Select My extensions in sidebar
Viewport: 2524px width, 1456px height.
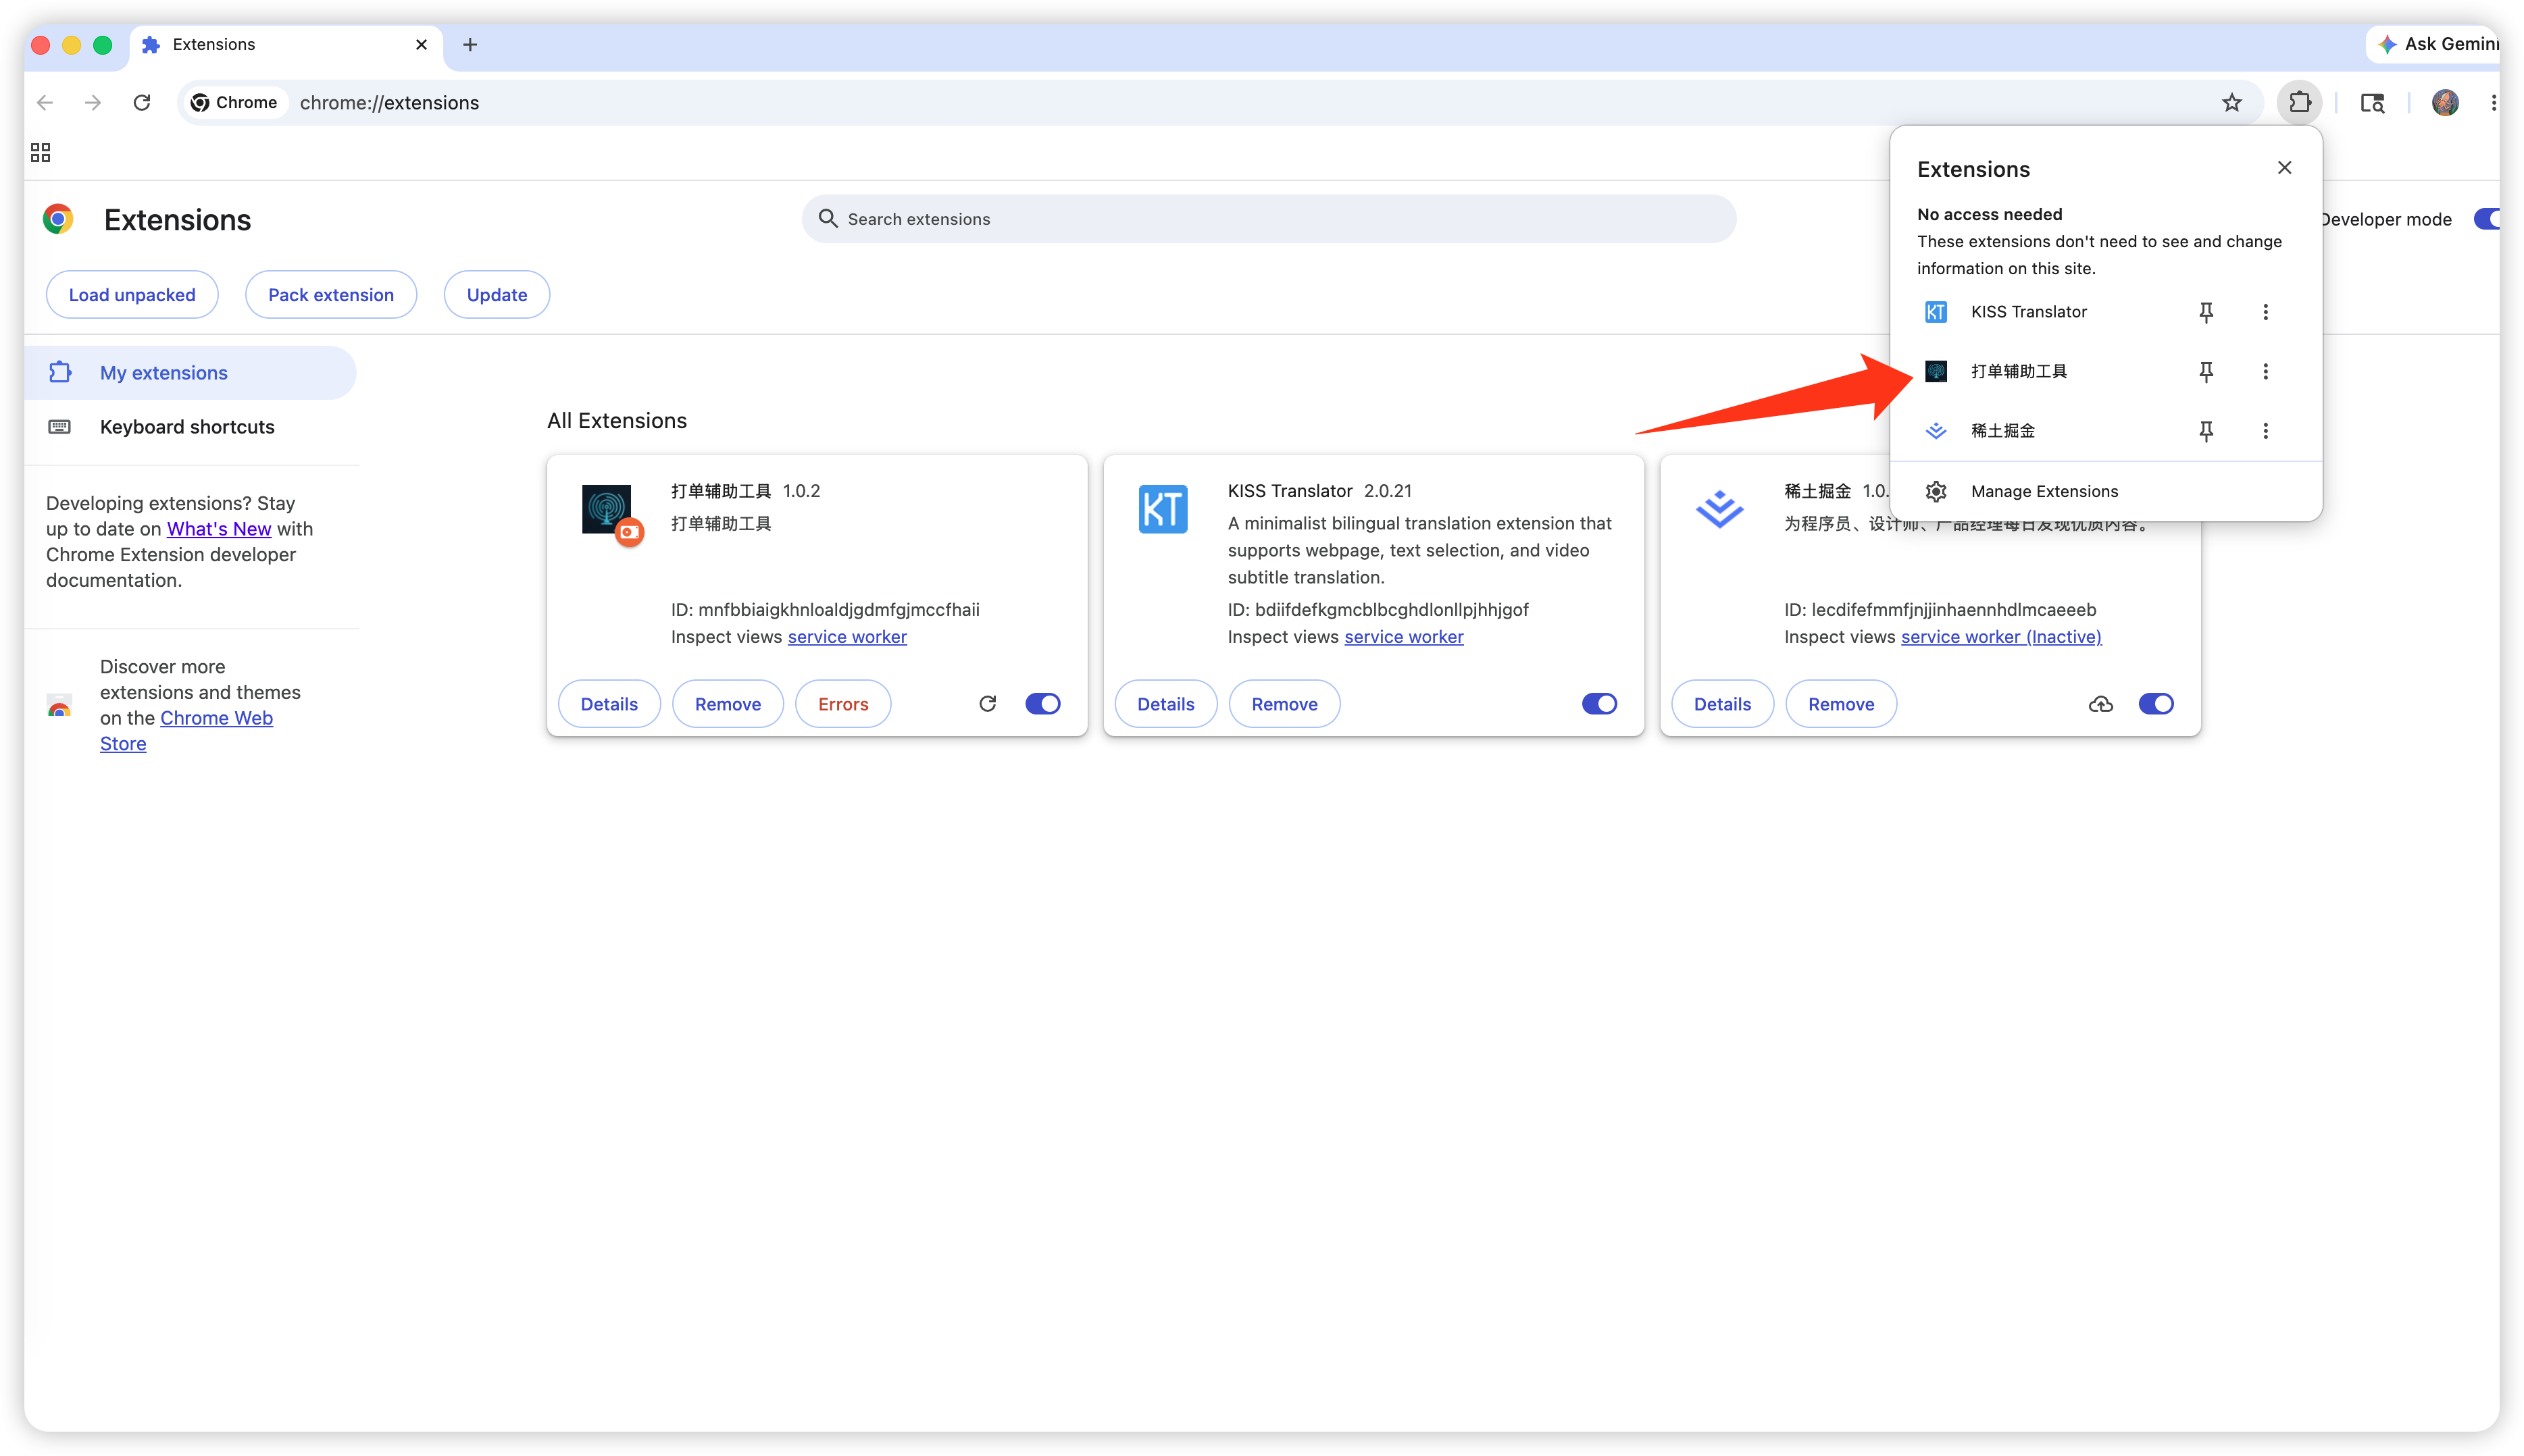tap(190, 373)
